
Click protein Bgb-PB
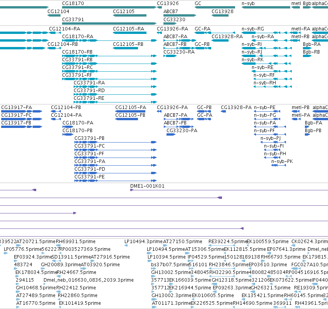click(x=313, y=131)
